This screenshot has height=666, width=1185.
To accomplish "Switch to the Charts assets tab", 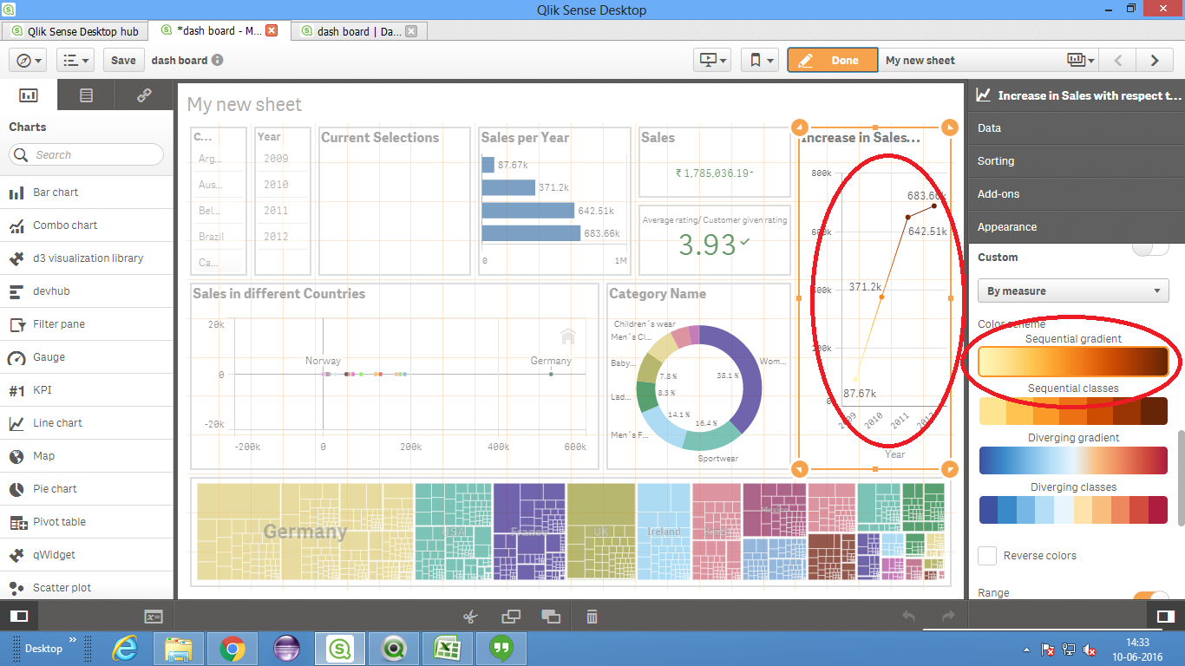I will tap(29, 95).
